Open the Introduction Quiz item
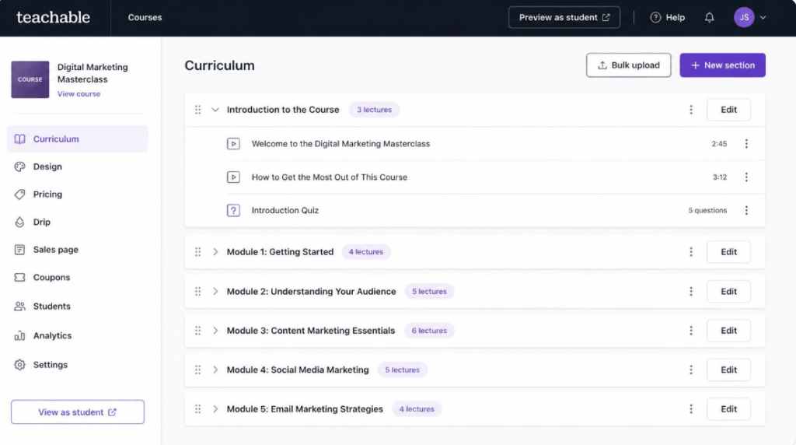 (x=285, y=210)
